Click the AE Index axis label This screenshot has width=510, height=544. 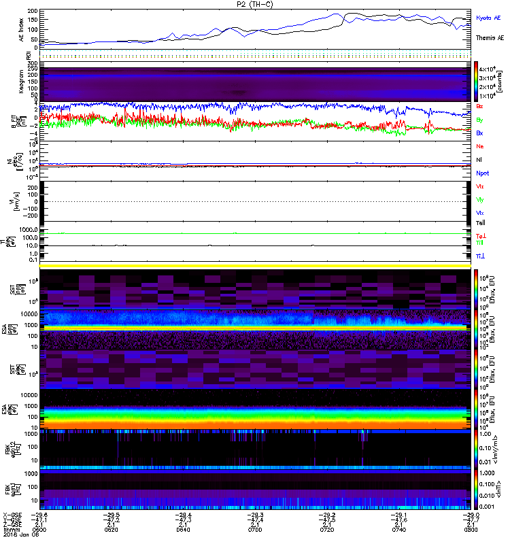22,30
